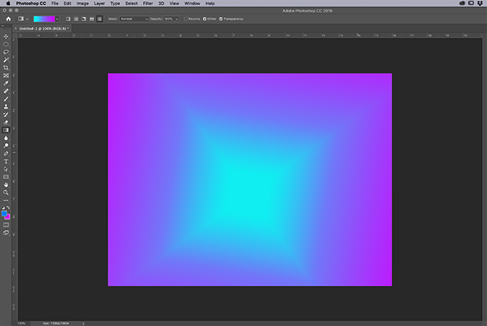Screen dimensions: 487x326
Task: Select the Move tool
Action: point(6,37)
